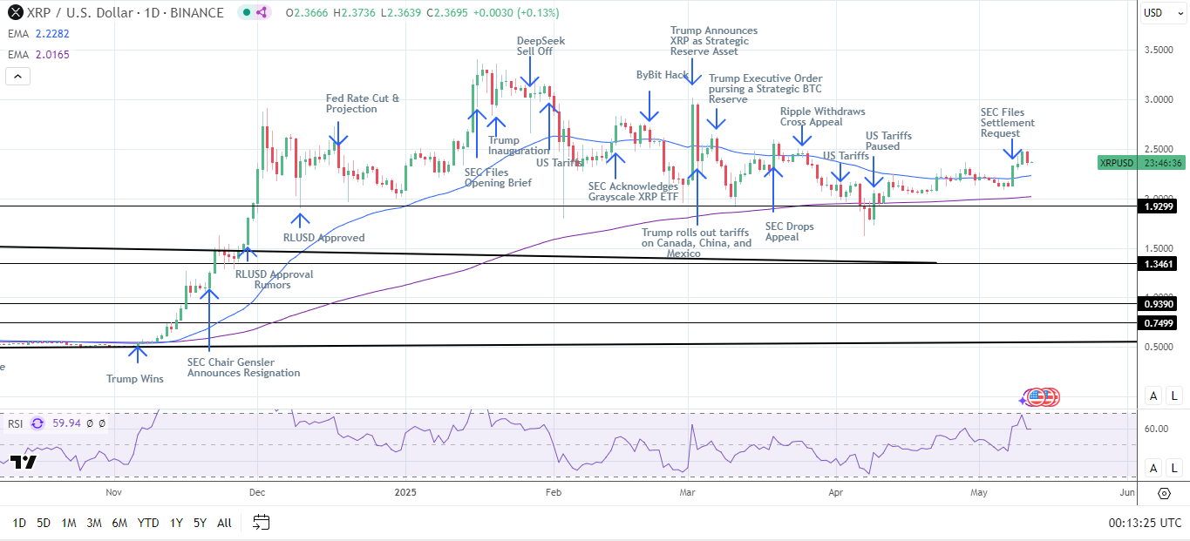Click the Dec label on time axis
The height and width of the screenshot is (541, 1190).
(256, 492)
